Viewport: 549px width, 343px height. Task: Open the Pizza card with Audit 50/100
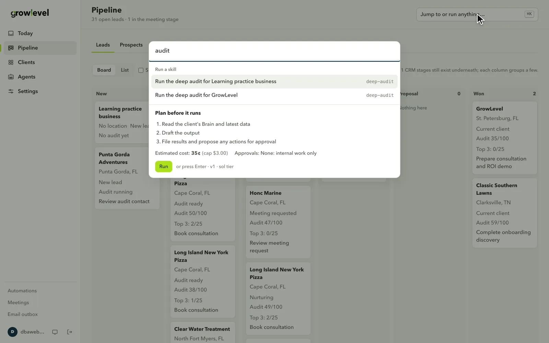tap(202, 206)
